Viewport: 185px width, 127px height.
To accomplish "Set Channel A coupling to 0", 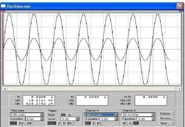I will (x=93, y=123).
